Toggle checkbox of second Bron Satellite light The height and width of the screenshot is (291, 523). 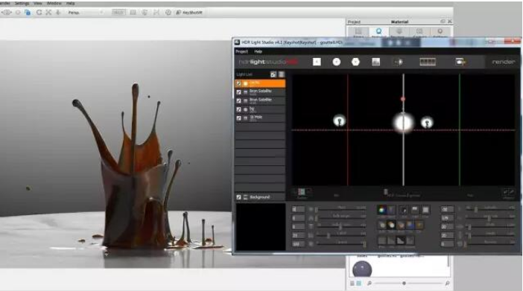click(238, 100)
